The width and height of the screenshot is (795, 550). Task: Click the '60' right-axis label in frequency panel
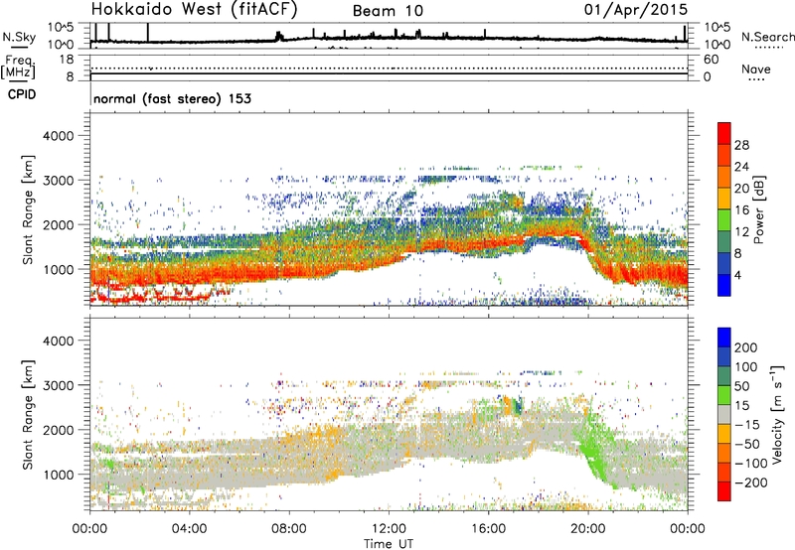click(711, 60)
